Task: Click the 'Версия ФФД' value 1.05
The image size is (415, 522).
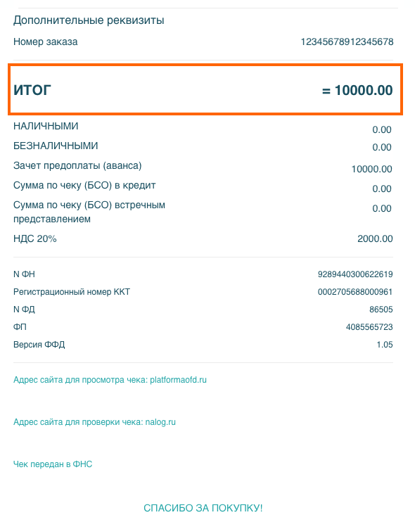Action: [385, 345]
